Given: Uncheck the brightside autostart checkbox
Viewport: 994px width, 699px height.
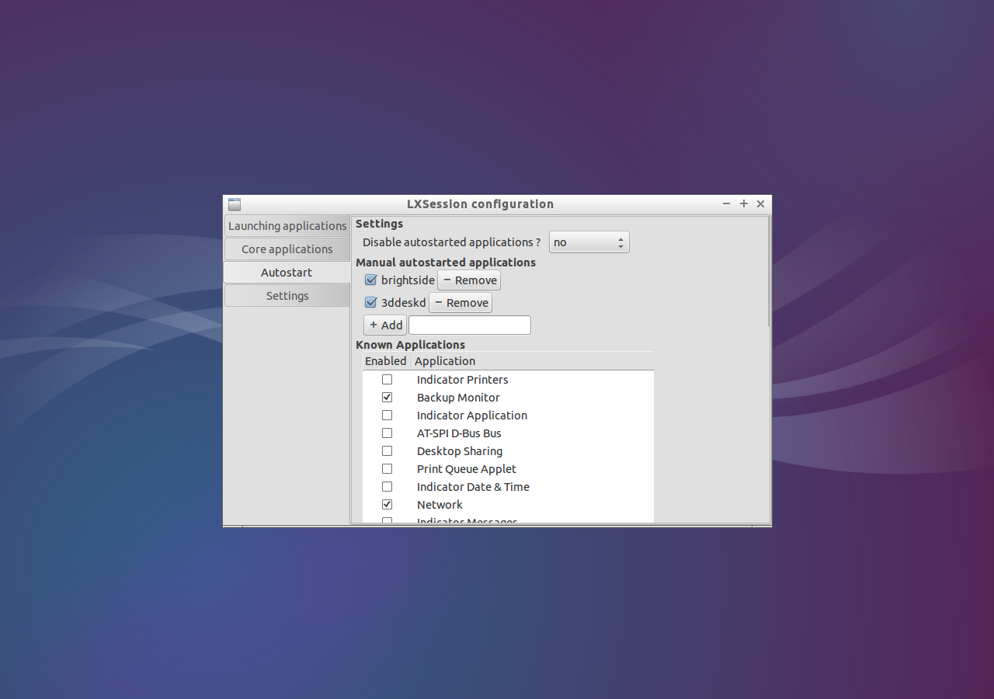Looking at the screenshot, I should 370,280.
